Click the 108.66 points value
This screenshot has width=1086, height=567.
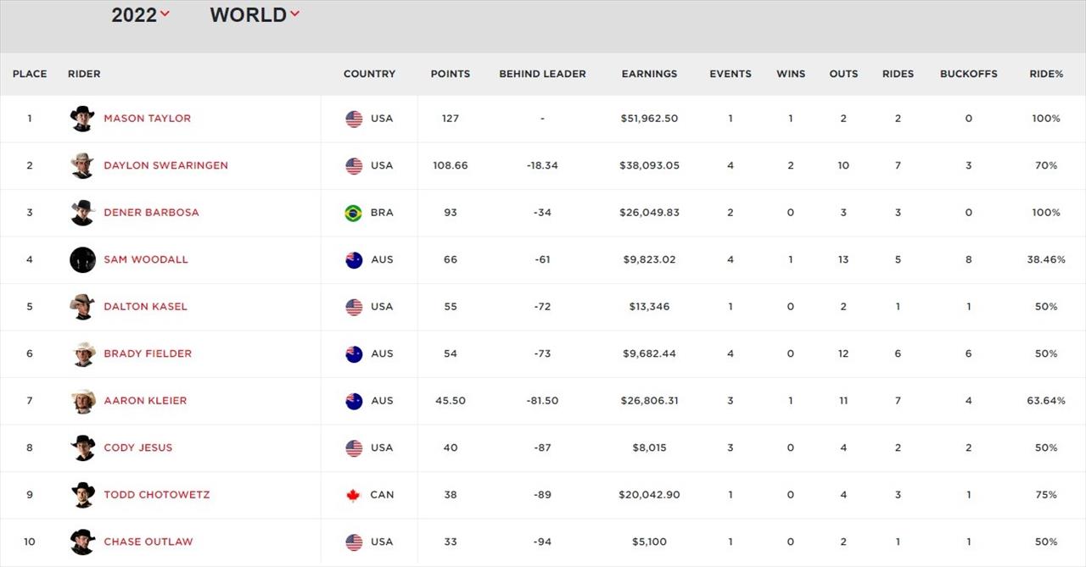pos(451,165)
